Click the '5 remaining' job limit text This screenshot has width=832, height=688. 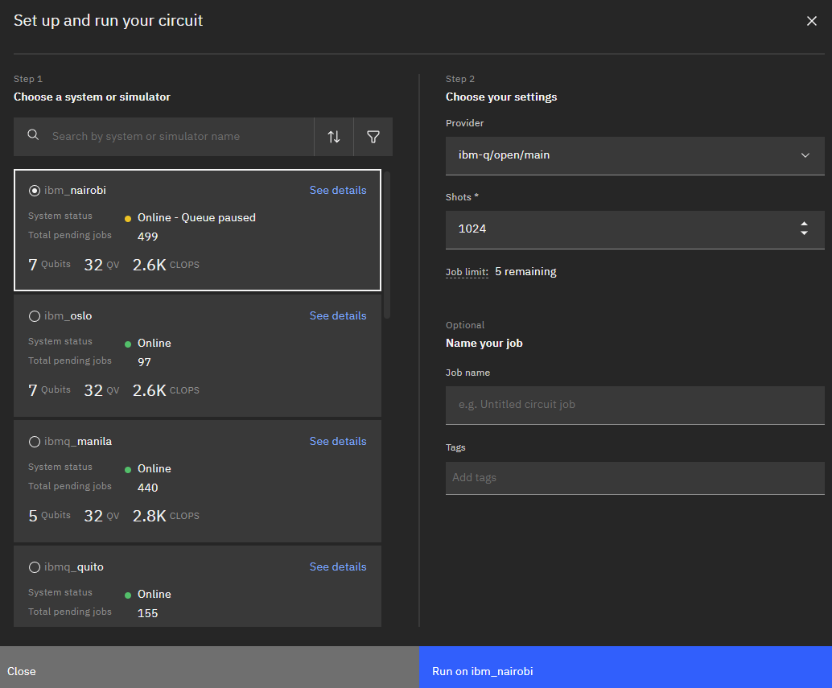[526, 272]
